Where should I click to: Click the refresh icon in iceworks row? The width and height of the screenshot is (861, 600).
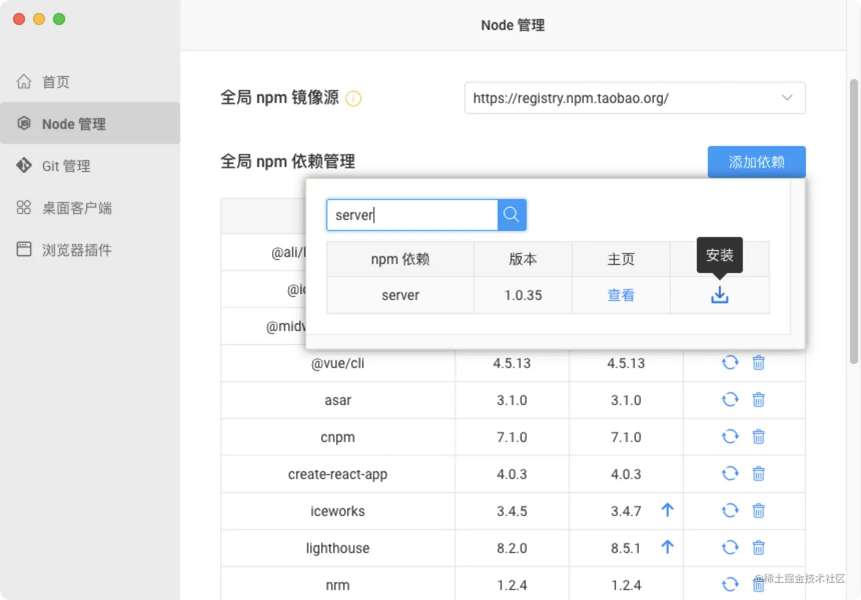(x=730, y=510)
